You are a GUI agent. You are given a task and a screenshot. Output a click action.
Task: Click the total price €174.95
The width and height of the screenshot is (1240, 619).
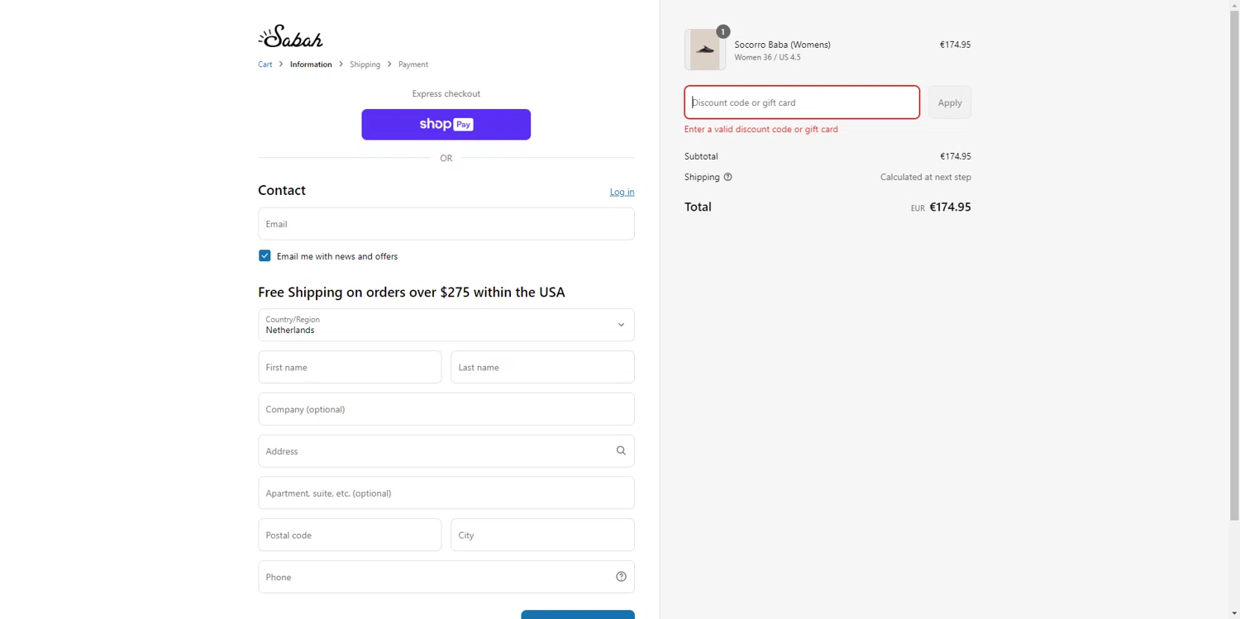[950, 207]
